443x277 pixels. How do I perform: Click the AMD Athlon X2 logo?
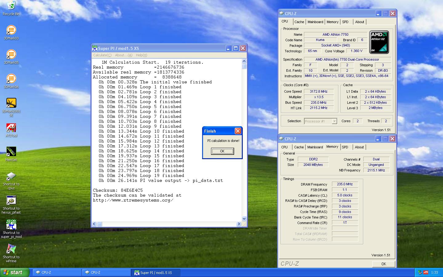[379, 42]
